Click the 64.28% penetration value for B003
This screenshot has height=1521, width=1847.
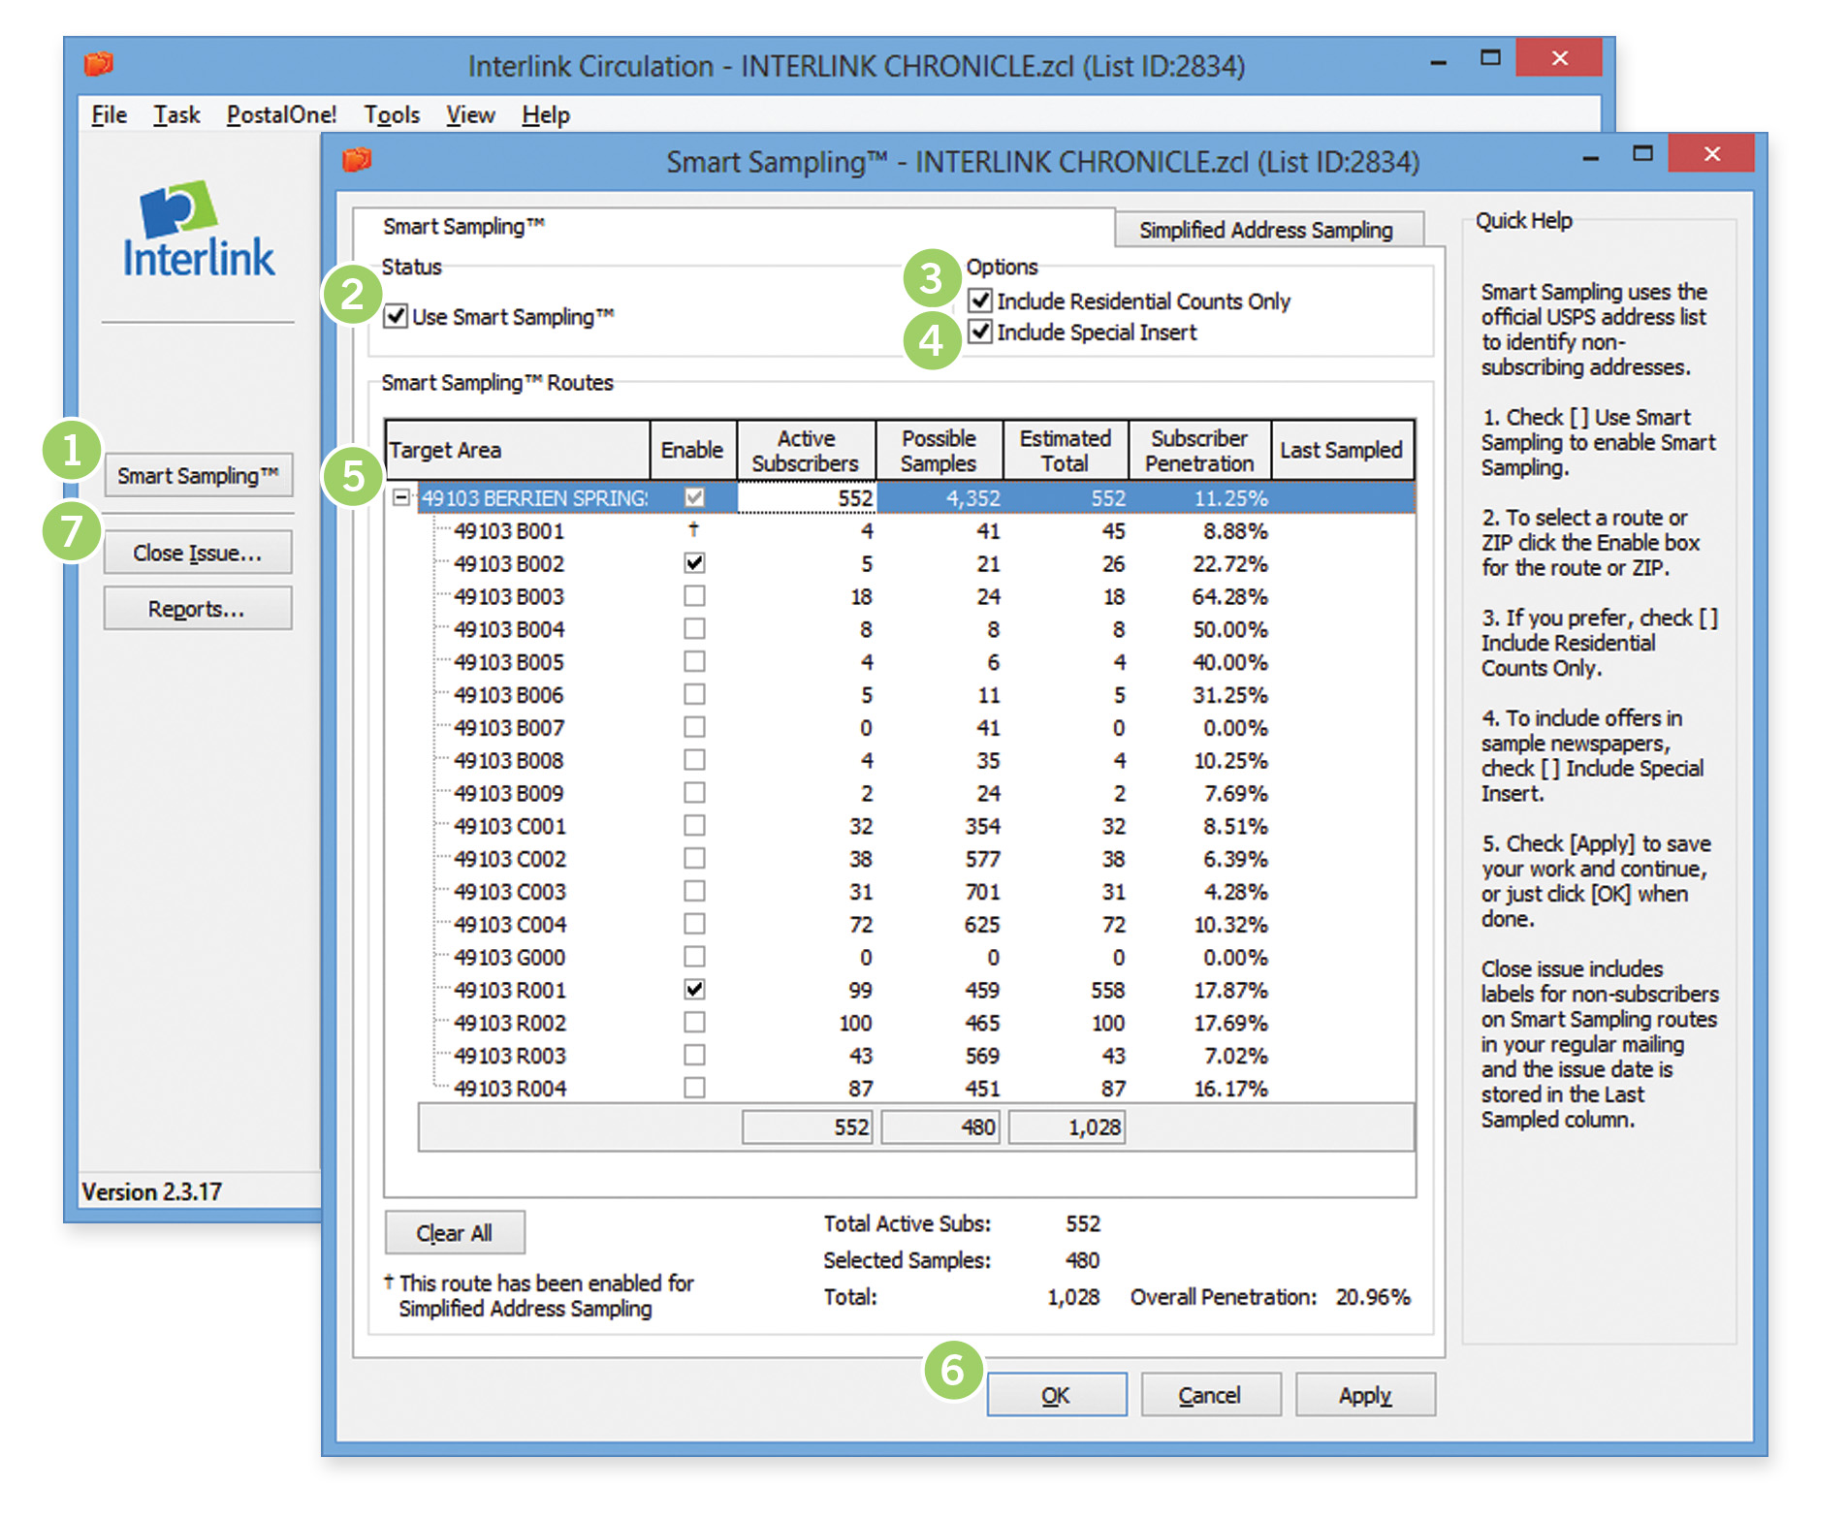point(1230,596)
